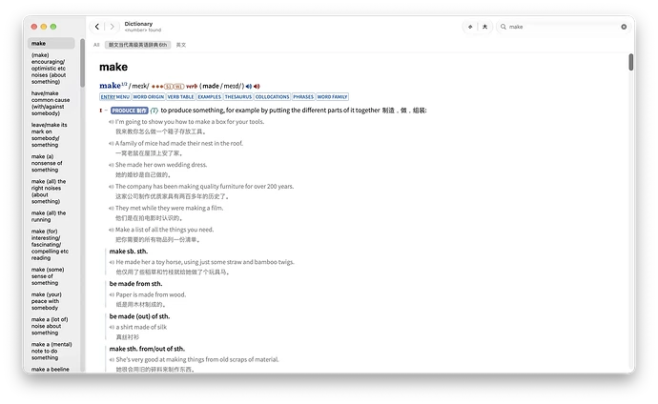Screen dimensions: 658x404
Task: Click the sidebar list scrollbar
Action: (x=82, y=63)
